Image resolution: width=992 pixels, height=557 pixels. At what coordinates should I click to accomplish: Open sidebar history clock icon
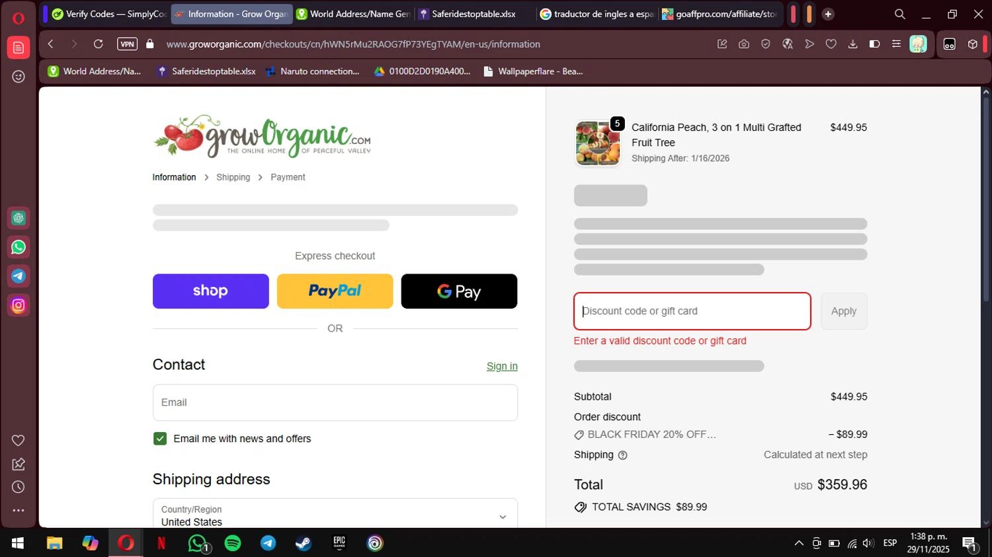pos(19,487)
